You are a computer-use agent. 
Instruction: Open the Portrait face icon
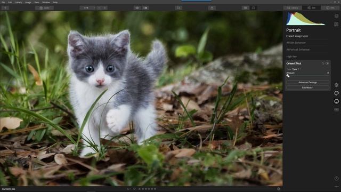pyautogui.click(x=336, y=101)
